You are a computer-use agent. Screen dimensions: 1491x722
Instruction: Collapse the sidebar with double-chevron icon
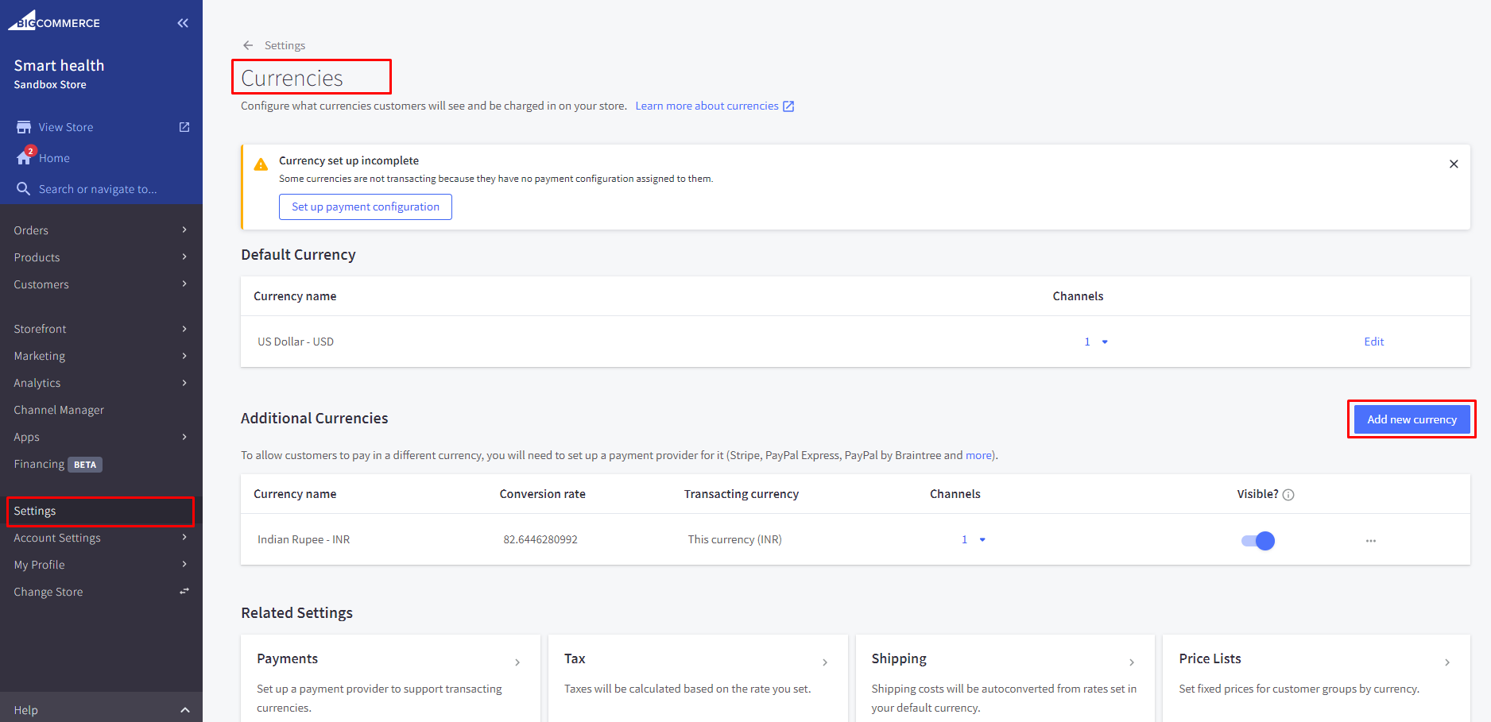pyautogui.click(x=183, y=23)
